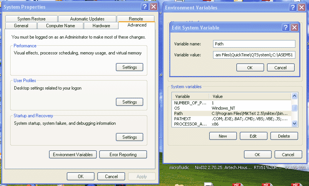Select the PROCESSOR_A... variable row
This screenshot has width=309, height=186.
coord(232,124)
